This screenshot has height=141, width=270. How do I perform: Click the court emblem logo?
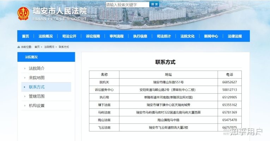[x=23, y=14]
